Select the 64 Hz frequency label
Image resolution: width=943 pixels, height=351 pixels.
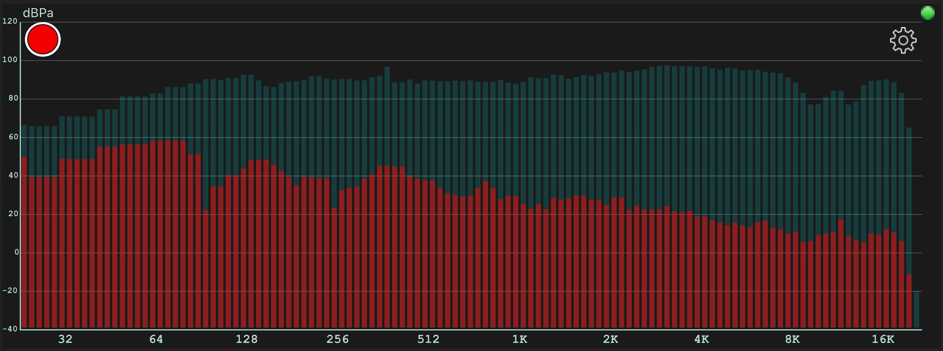coord(156,339)
